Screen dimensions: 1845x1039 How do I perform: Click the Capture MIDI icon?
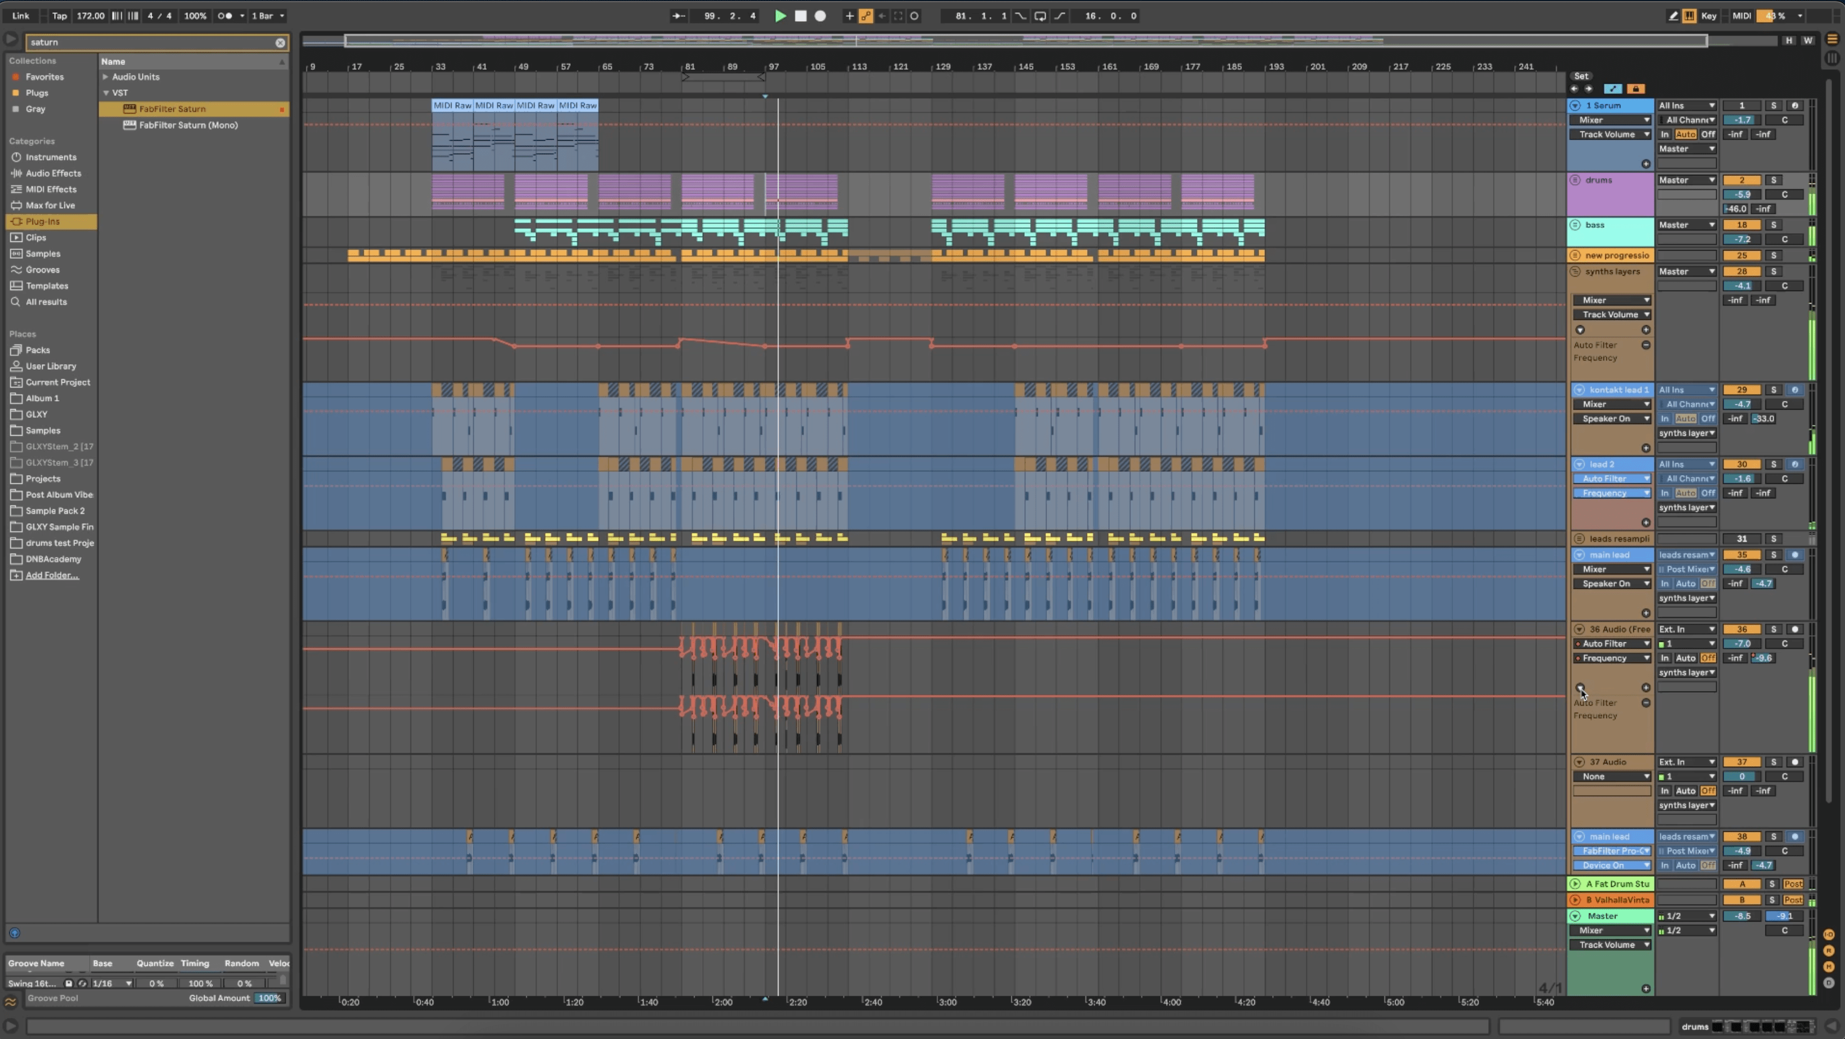point(898,16)
